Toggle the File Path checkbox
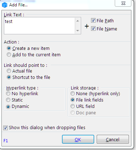136x150 pixels. tap(93, 21)
